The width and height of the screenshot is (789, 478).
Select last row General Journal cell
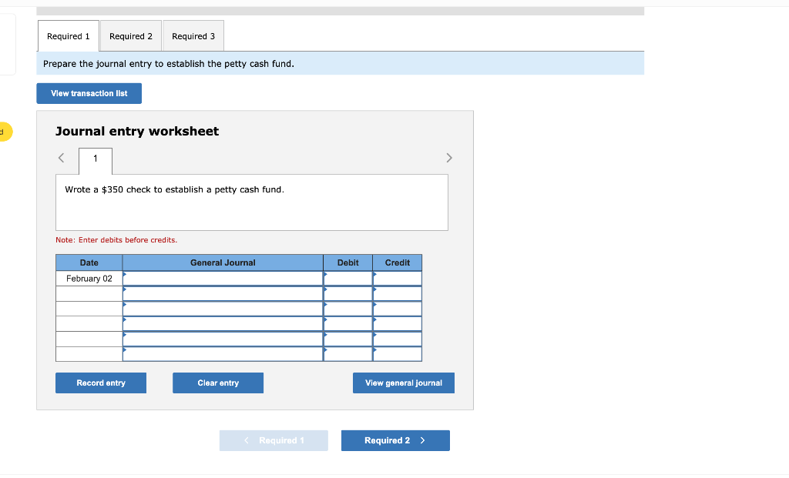pyautogui.click(x=223, y=354)
